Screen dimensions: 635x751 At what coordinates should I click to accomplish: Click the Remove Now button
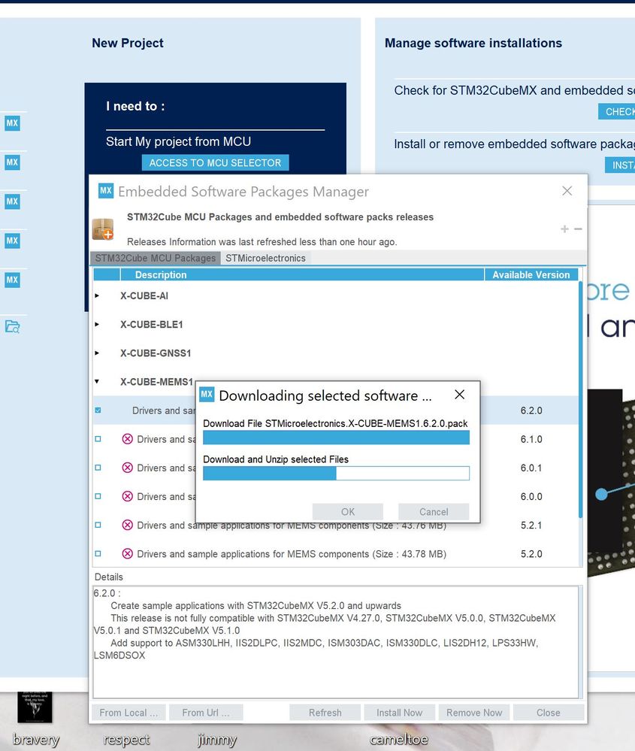click(x=474, y=712)
